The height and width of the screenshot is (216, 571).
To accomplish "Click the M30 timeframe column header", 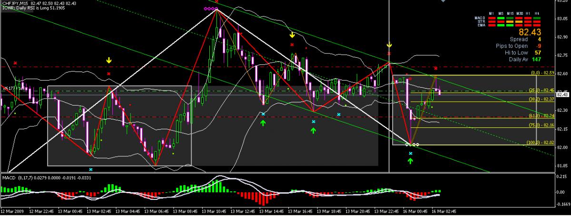I will (520, 13).
